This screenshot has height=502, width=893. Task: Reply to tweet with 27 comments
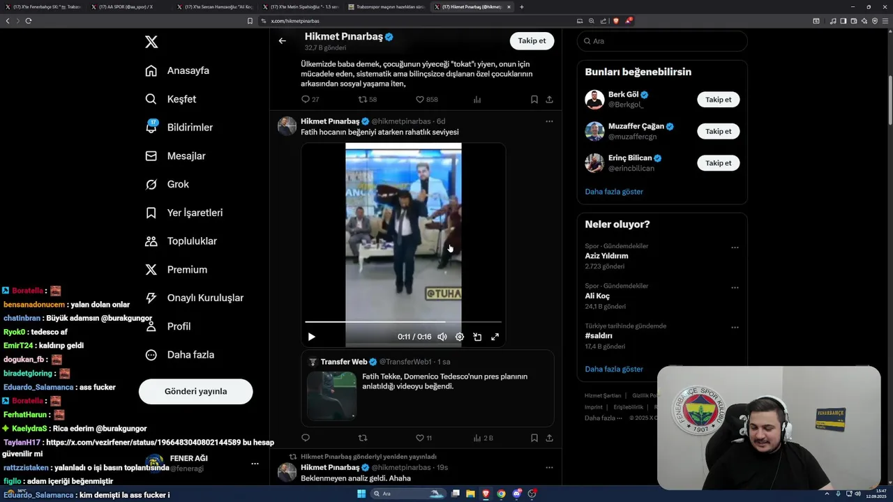[x=306, y=99]
